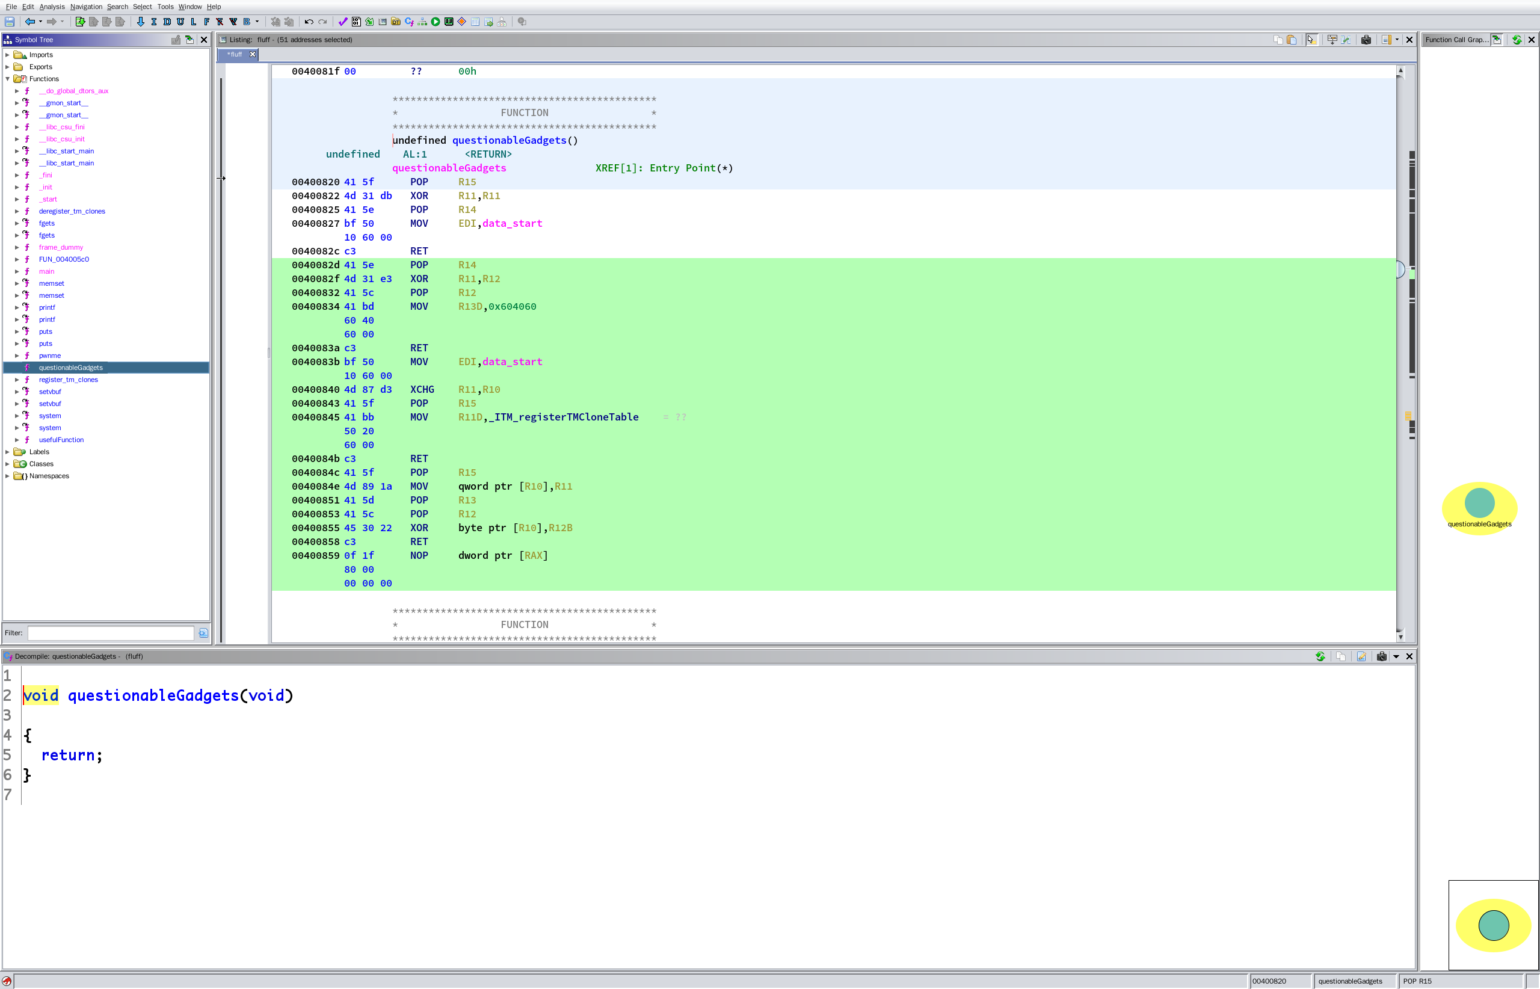Viewport: 1540px width, 989px height.
Task: Open the Search menu
Action: pyautogui.click(x=117, y=7)
